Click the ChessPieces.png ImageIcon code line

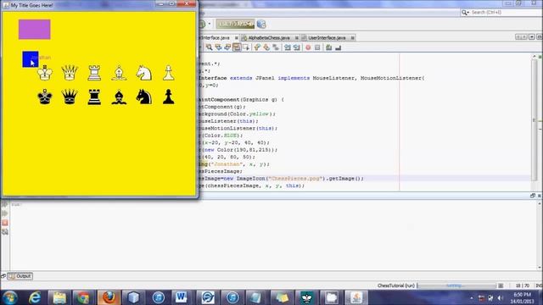[x=281, y=179]
